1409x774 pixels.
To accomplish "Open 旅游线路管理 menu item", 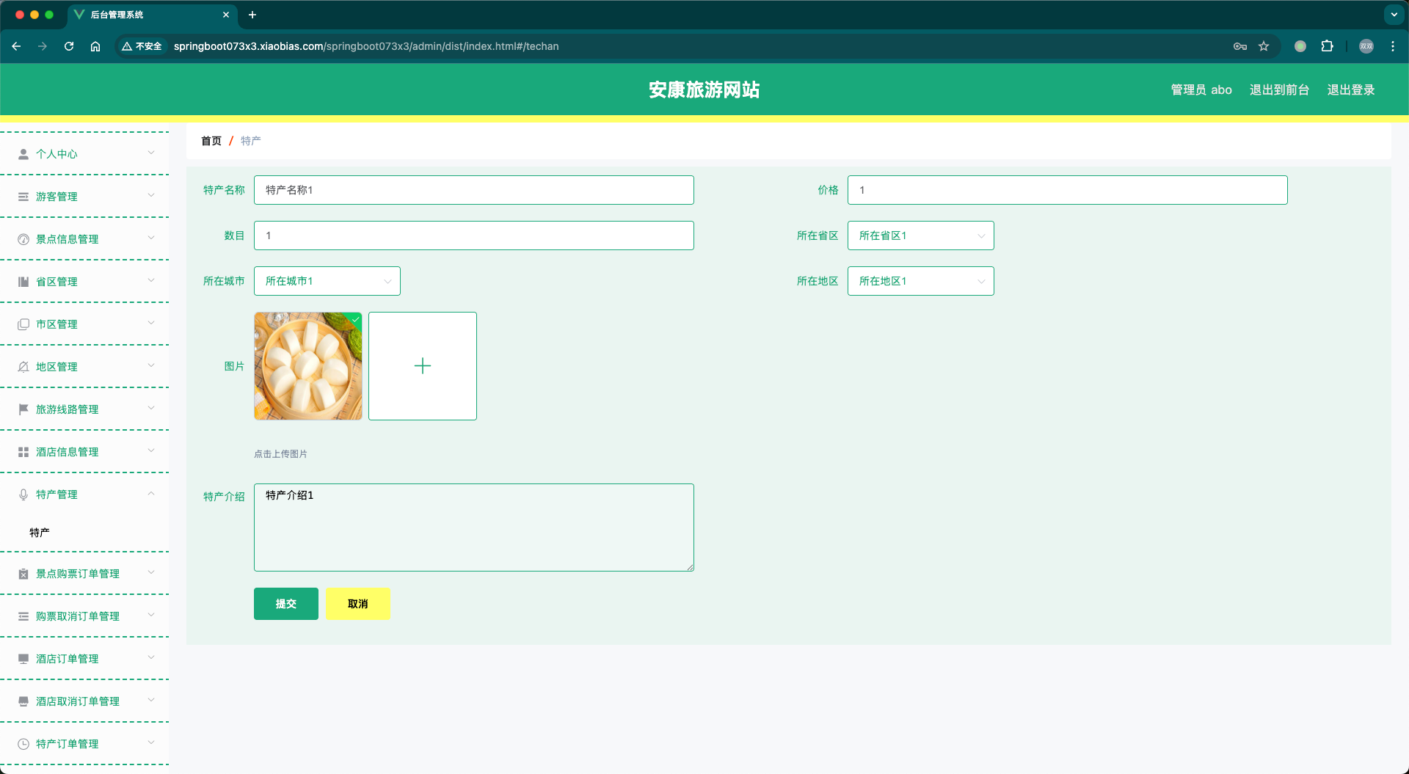I will pos(84,409).
